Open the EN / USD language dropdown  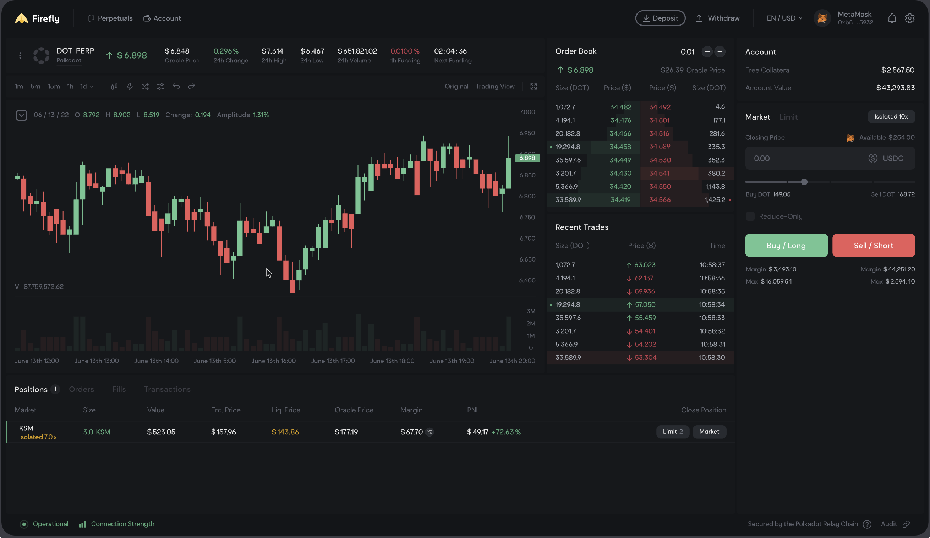784,18
